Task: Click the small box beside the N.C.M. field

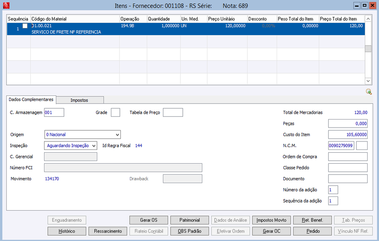Action: point(362,146)
